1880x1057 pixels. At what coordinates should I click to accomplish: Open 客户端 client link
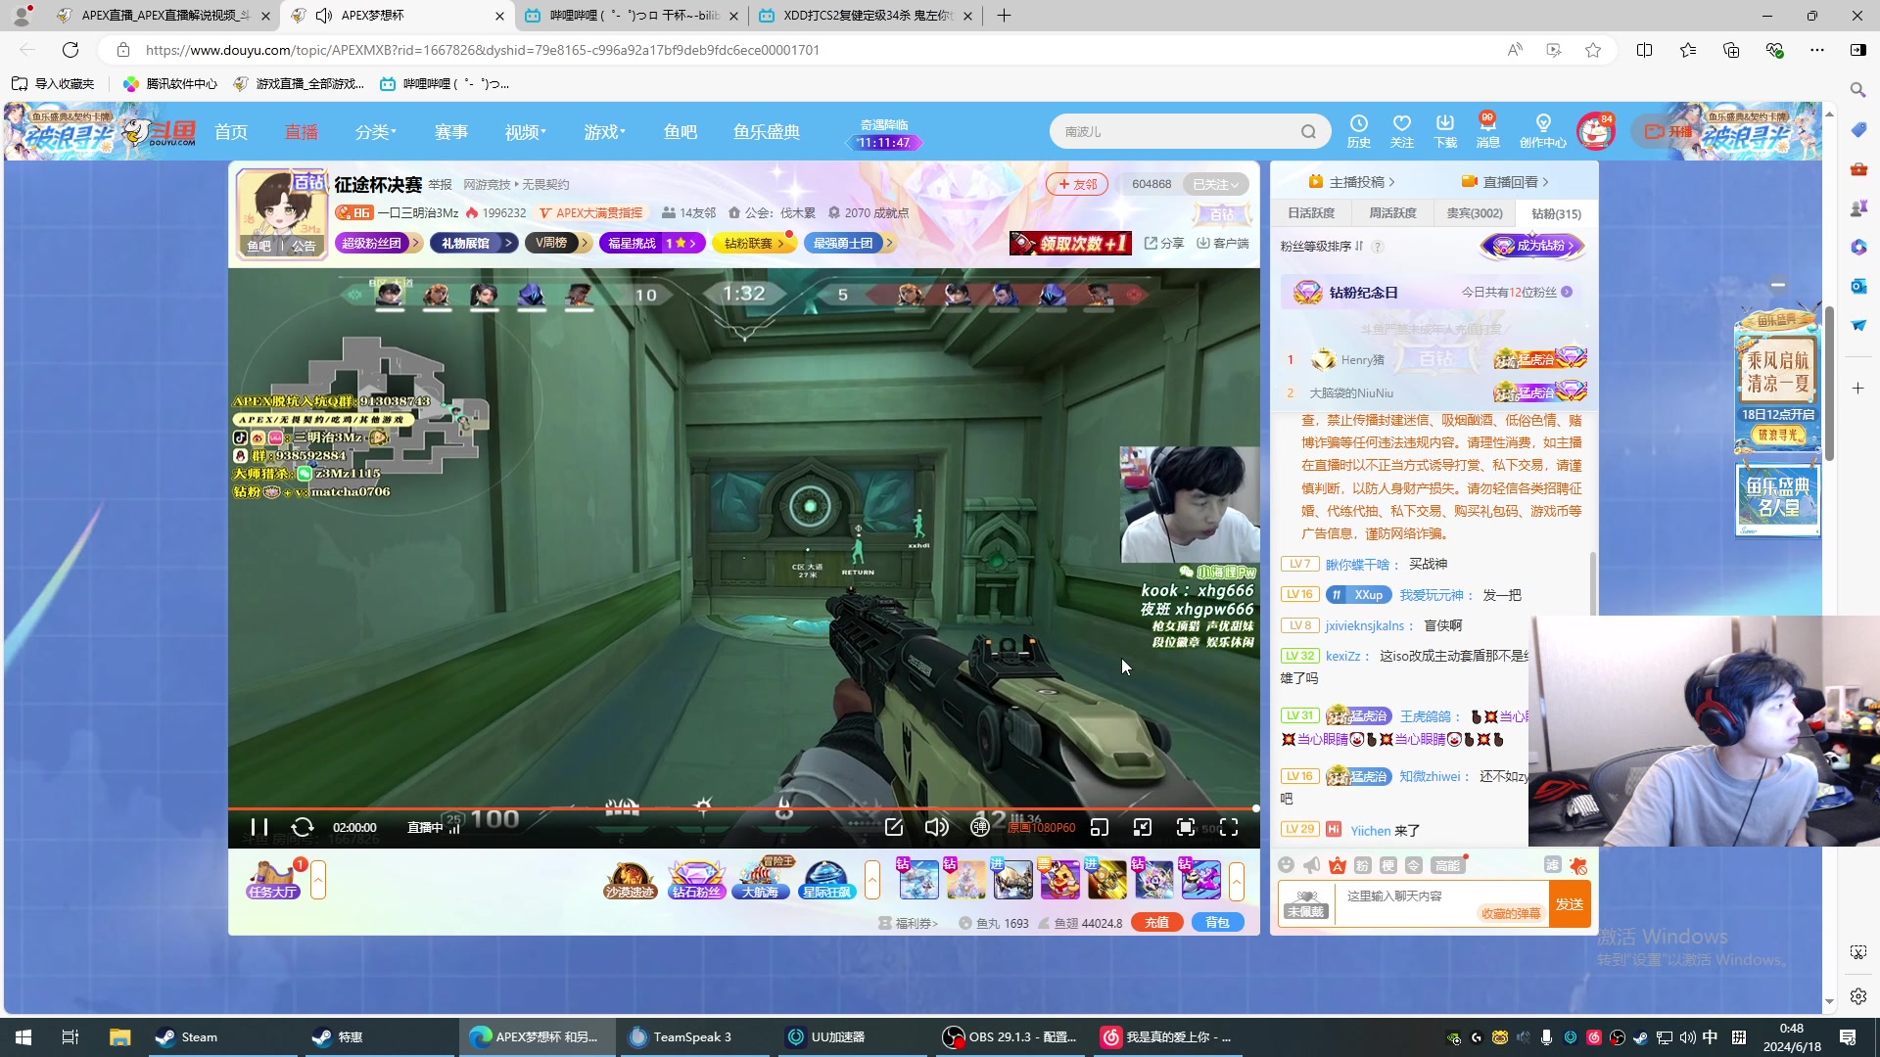click(x=1223, y=243)
